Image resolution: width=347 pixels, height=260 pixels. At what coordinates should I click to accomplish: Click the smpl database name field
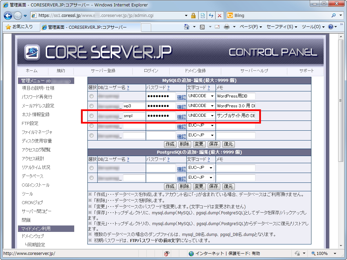click(134, 116)
